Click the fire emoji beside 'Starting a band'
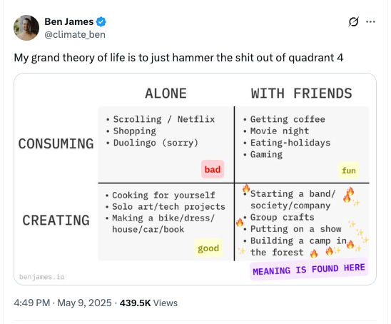The width and height of the screenshot is (391, 324). tap(246, 189)
